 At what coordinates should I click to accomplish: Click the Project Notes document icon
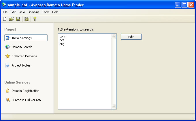(x=7, y=65)
